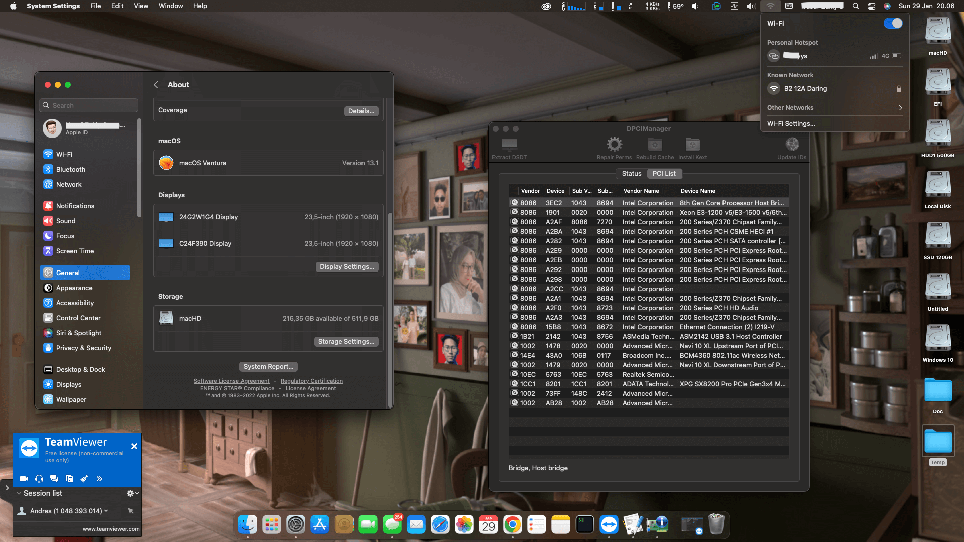Open the View menu
Image resolution: width=964 pixels, height=542 pixels.
click(141, 6)
